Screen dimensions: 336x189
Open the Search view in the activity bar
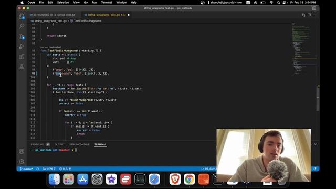tap(22, 26)
